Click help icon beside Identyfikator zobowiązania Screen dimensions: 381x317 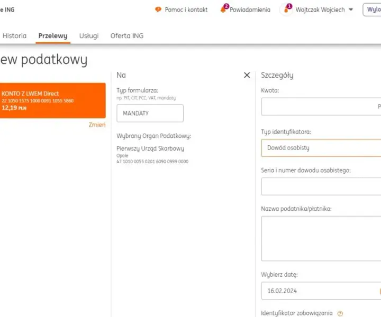coord(340,314)
